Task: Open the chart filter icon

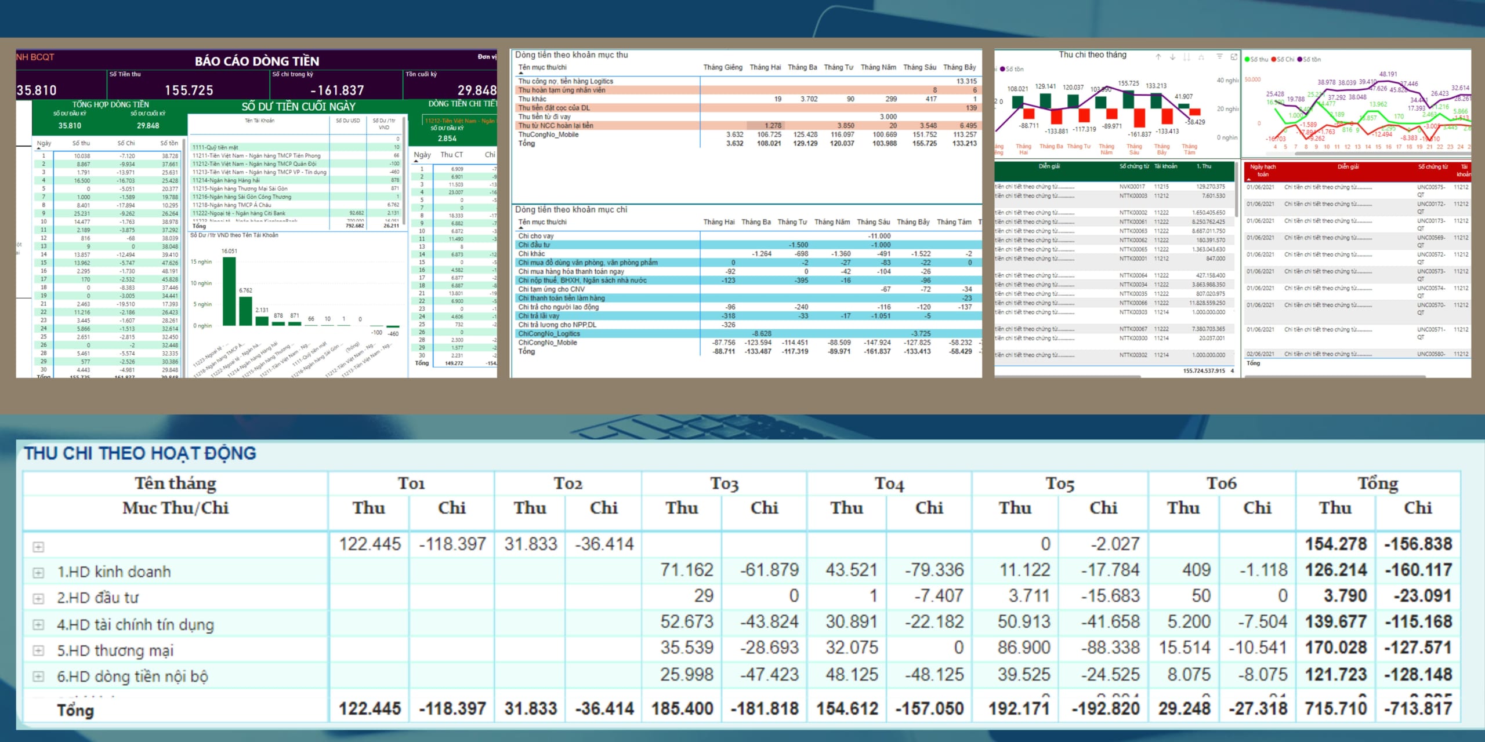Action: 1219,56
